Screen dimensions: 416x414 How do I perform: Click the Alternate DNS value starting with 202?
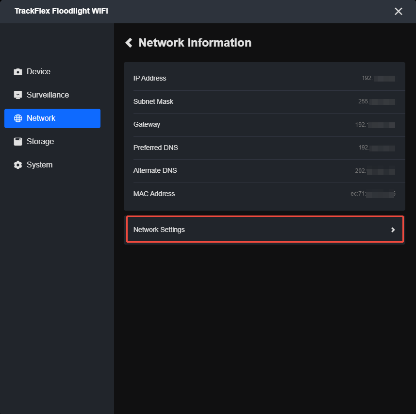click(x=375, y=171)
